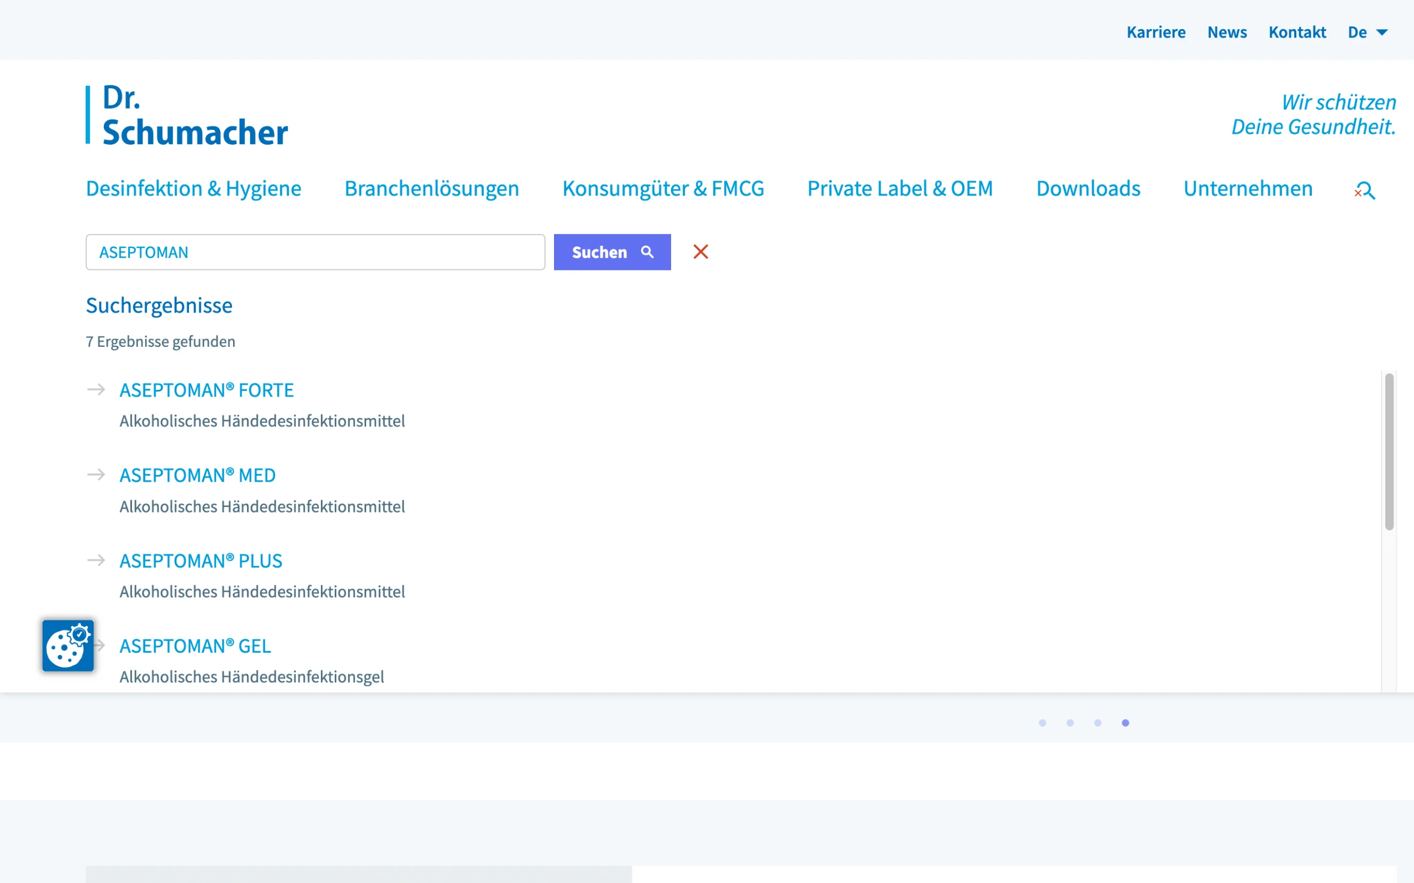Click the arrow icon beside ASEPTOMAN PLUS
The height and width of the screenshot is (883, 1414).
pyautogui.click(x=96, y=561)
